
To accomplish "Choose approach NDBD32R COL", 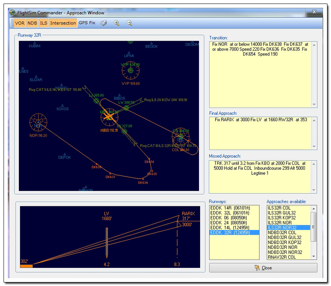I will [x=288, y=232].
